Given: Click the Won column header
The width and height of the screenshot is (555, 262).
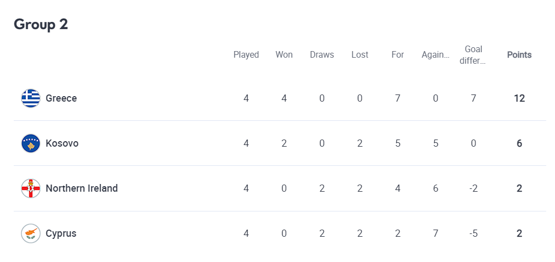Looking at the screenshot, I should point(284,55).
